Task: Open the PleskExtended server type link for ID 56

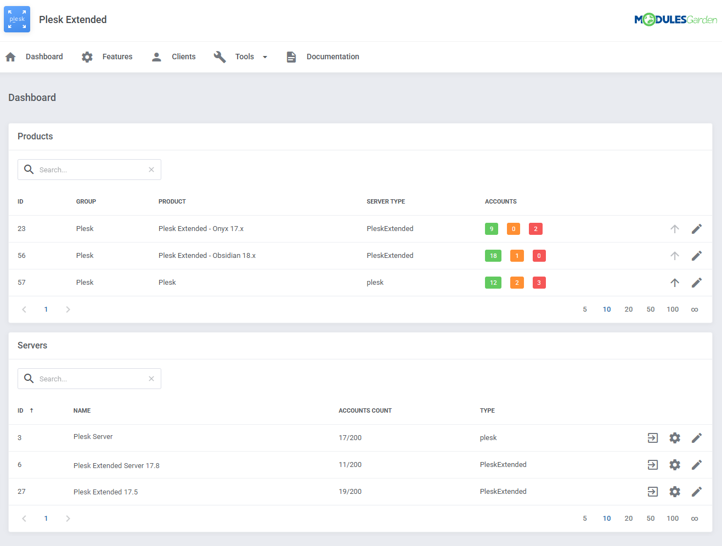Action: tap(390, 255)
